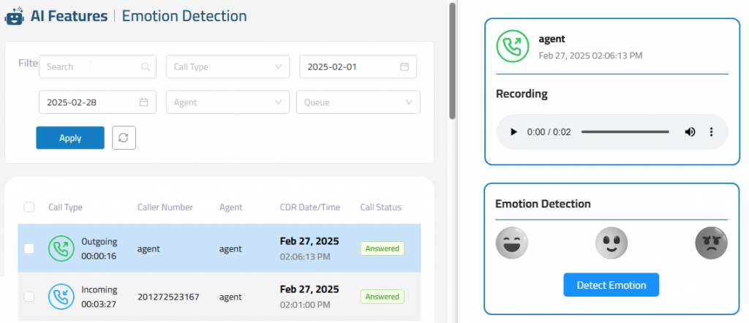Viewport: 749px width, 323px height.
Task: Click the angry emotion face icon
Action: (x=711, y=243)
